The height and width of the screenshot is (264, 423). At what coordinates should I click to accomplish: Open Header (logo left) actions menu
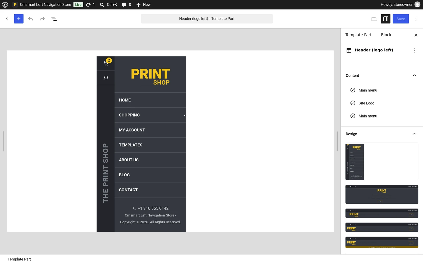pyautogui.click(x=415, y=50)
